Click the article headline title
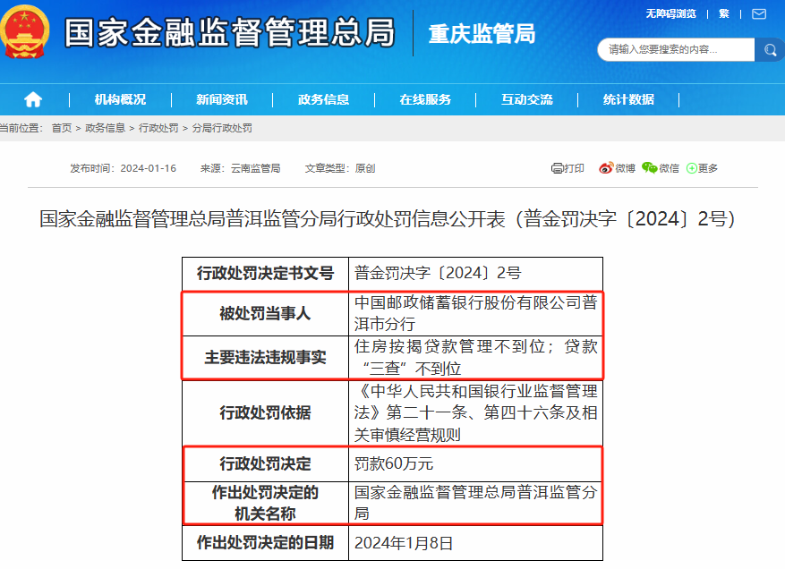Screen dimensions: 785x569 (388, 219)
